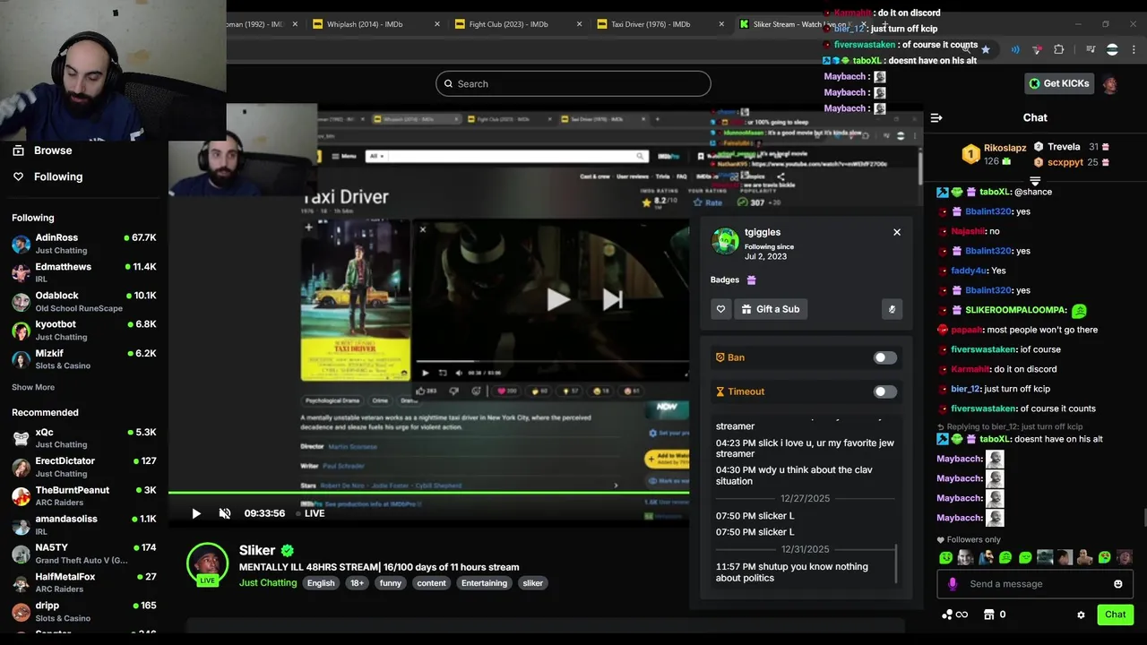Viewport: 1147px width, 645px height.
Task: Open the emoji picker in chat input
Action: 1118,584
